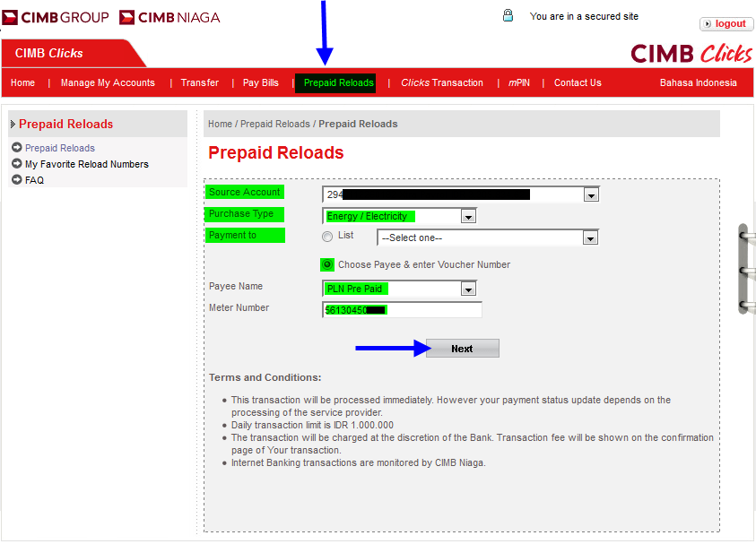Open My Favorite Reload Numbers link
The height and width of the screenshot is (544, 756).
click(87, 164)
